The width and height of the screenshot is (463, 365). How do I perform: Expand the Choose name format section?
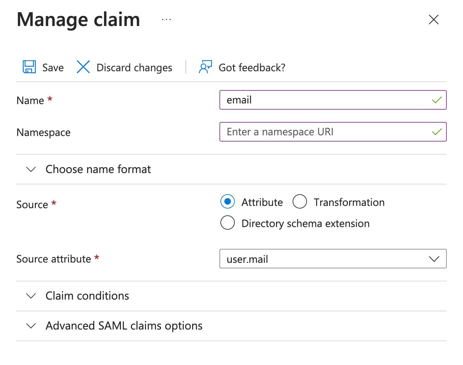98,169
